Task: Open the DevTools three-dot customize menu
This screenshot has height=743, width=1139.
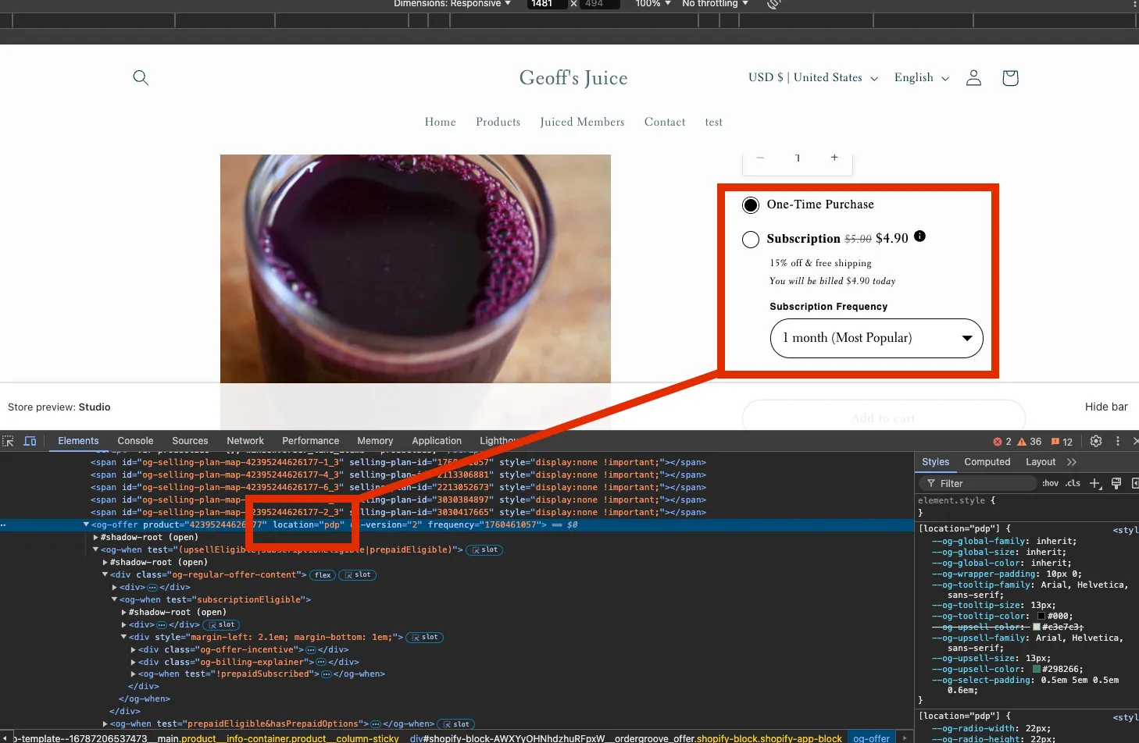Action: click(1118, 441)
